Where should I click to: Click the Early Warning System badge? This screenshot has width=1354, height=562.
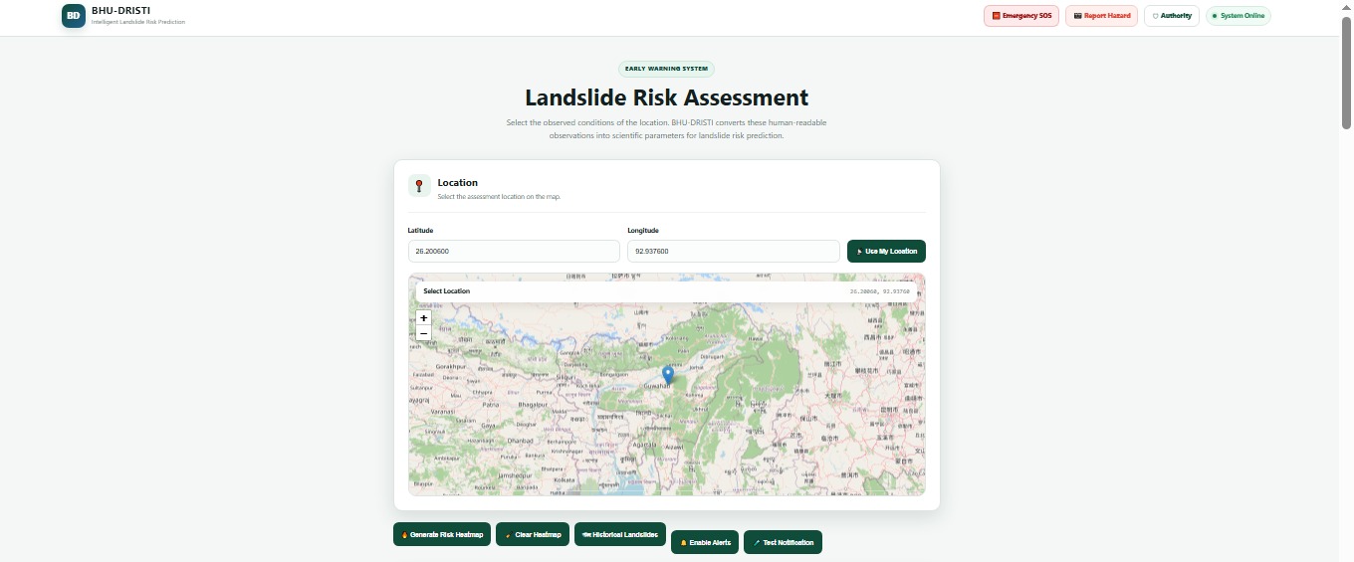666,69
